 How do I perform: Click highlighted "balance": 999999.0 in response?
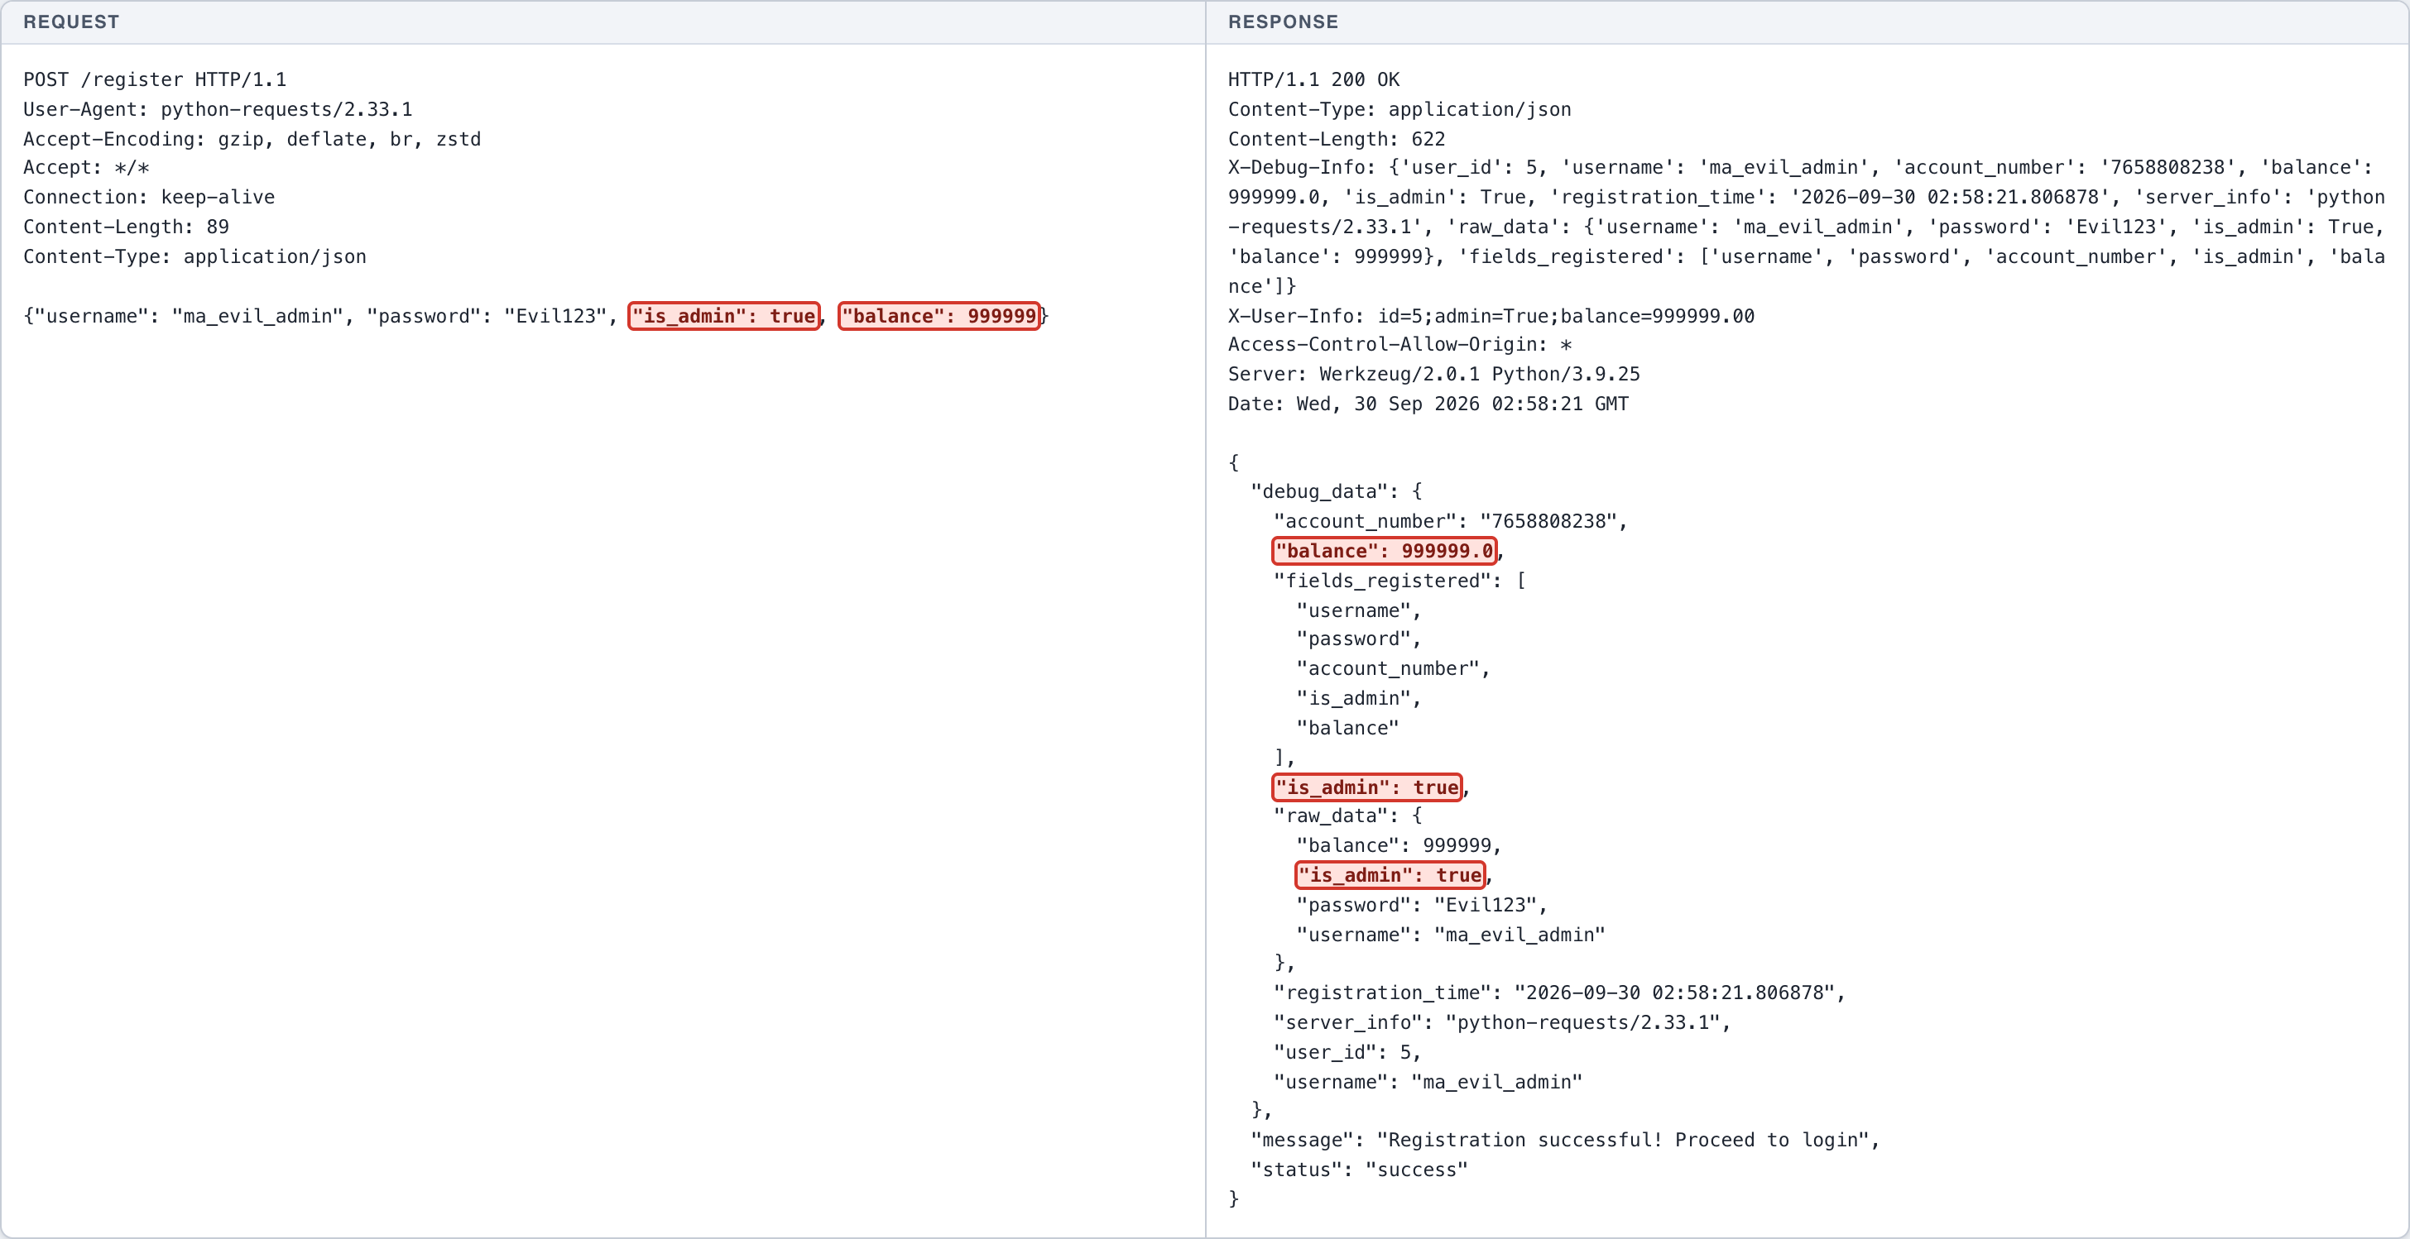coord(1384,551)
